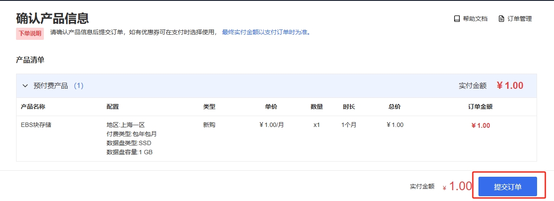Click the ¥1.00/月 unit price cell

pyautogui.click(x=271, y=125)
